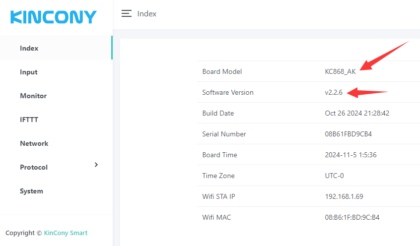Click the UTC-0 time zone value
Screen dimensions: 420x246
tap(328, 176)
